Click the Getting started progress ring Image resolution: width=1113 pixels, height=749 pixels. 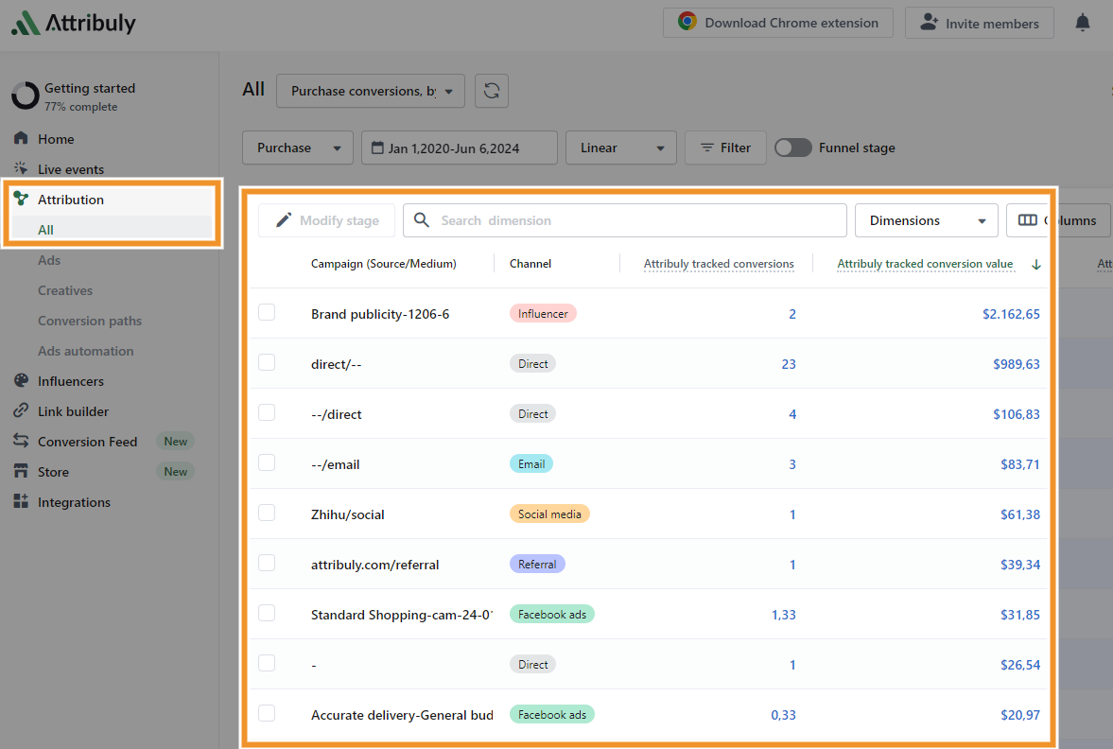pyautogui.click(x=25, y=96)
